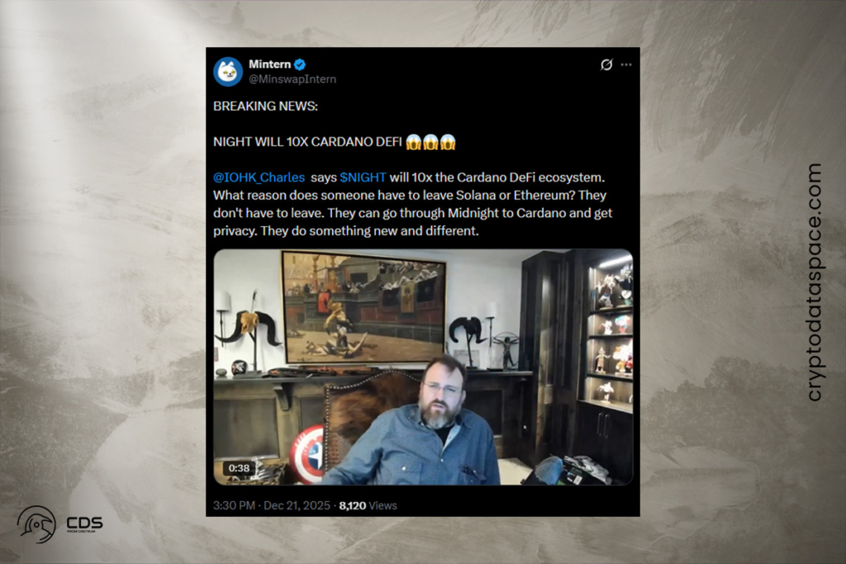
Task: Click the CDS text logo
Action: pyautogui.click(x=84, y=524)
